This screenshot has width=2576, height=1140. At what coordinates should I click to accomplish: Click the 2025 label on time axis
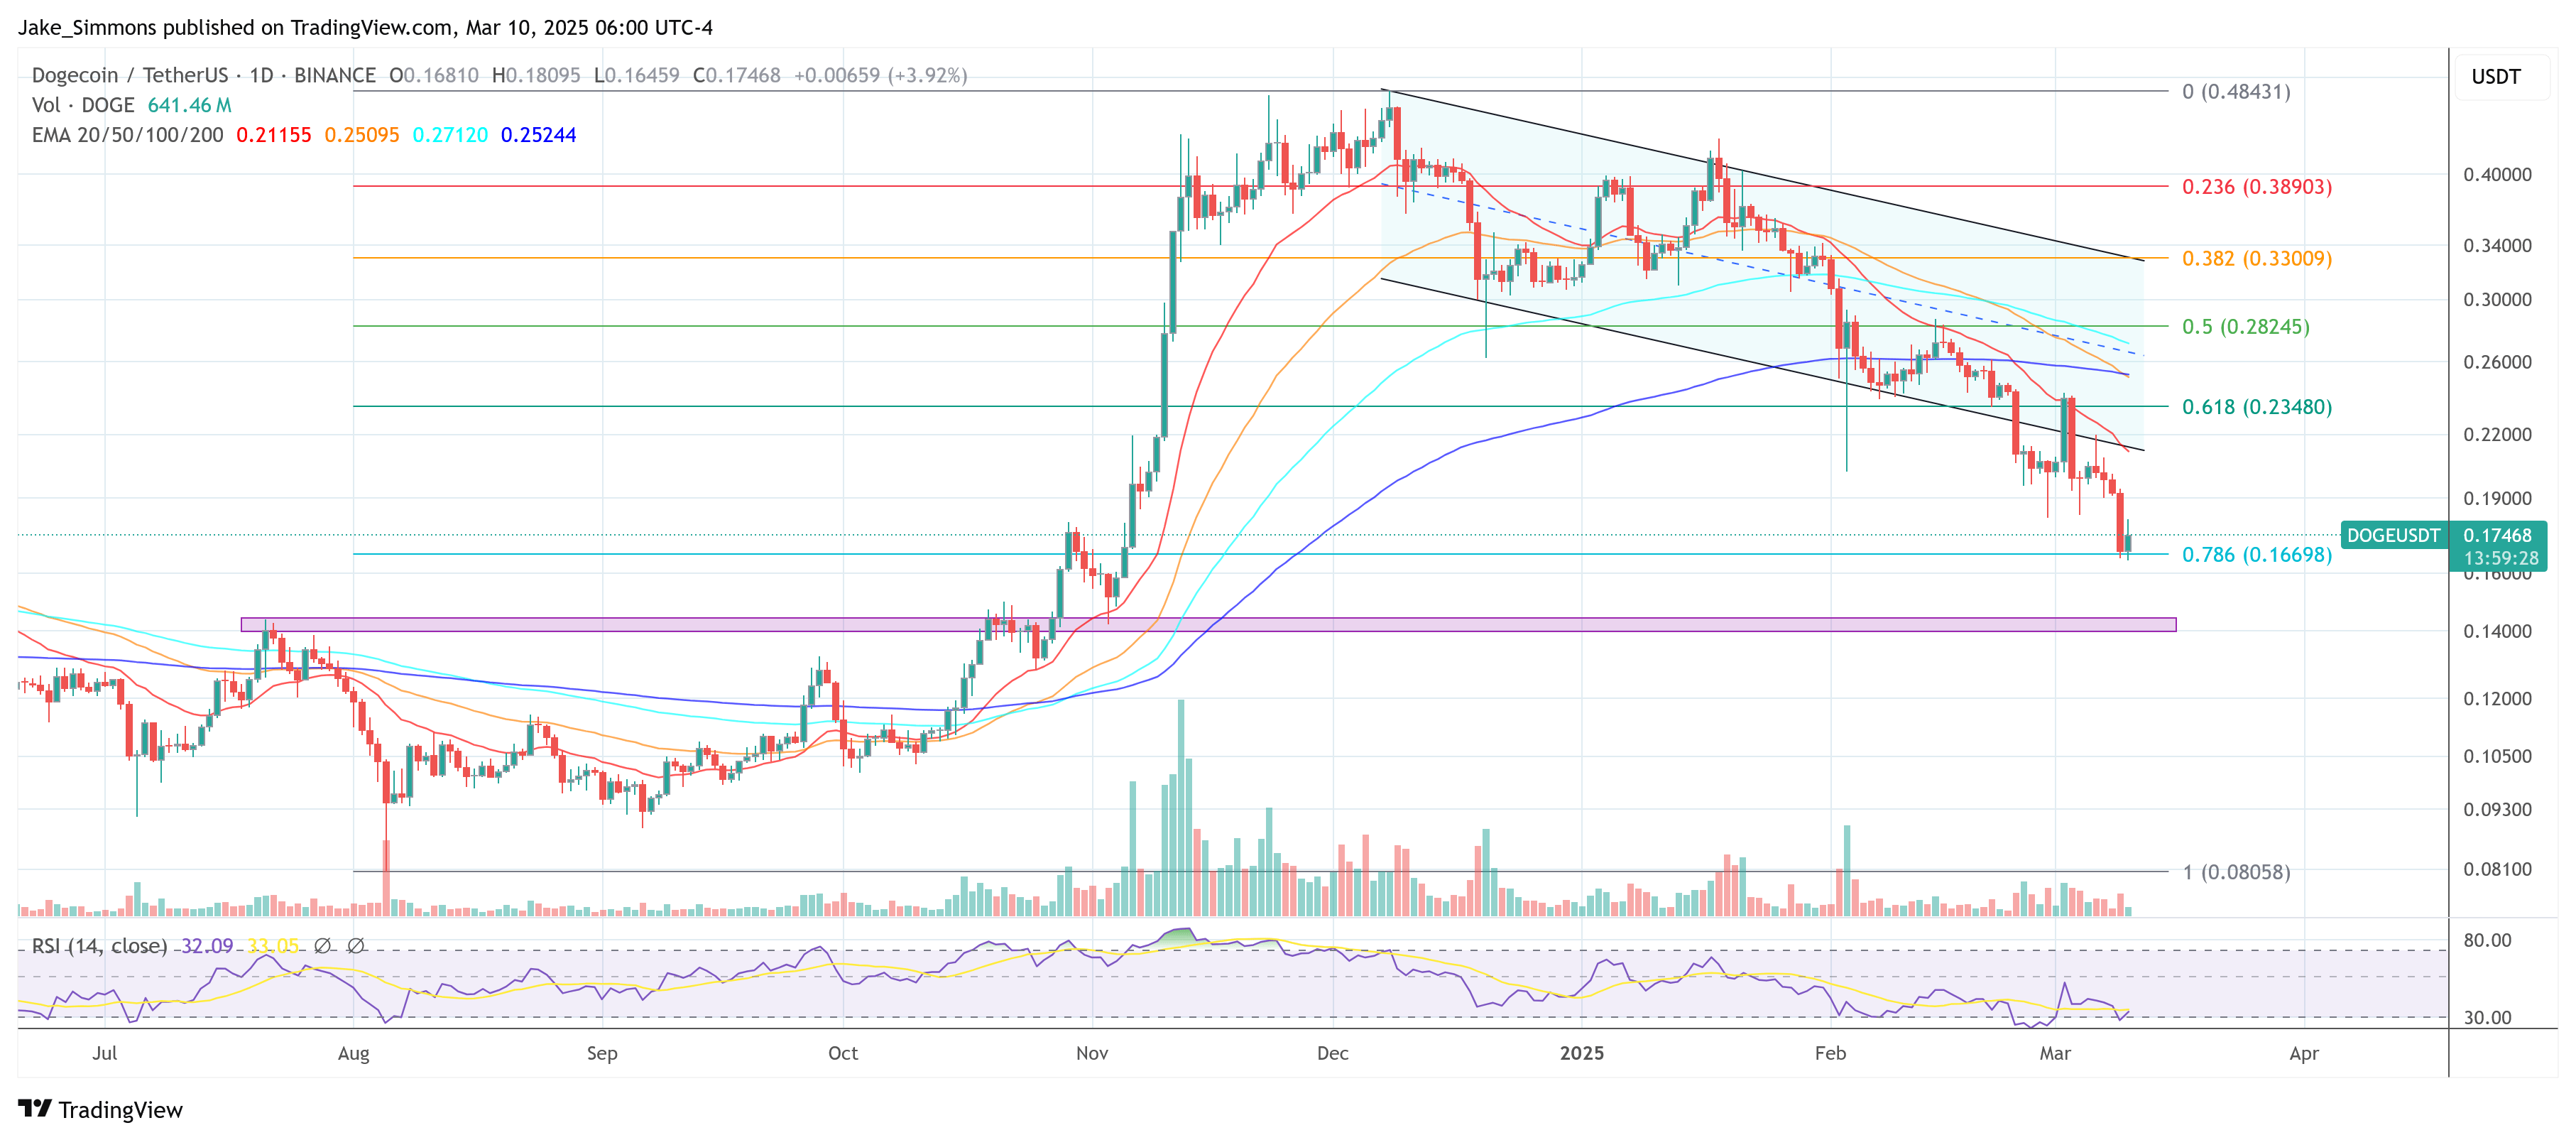coord(1582,1053)
